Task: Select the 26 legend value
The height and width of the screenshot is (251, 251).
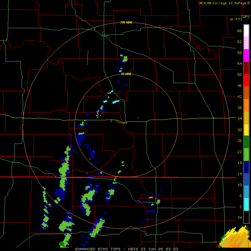Action: pyautogui.click(x=240, y=141)
